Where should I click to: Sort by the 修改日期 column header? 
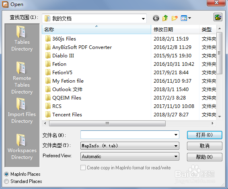click(175, 30)
